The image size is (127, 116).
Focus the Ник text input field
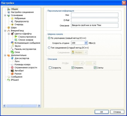click(x=95, y=15)
